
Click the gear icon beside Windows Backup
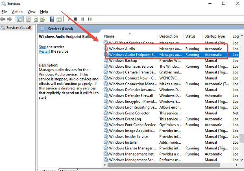[106, 60]
